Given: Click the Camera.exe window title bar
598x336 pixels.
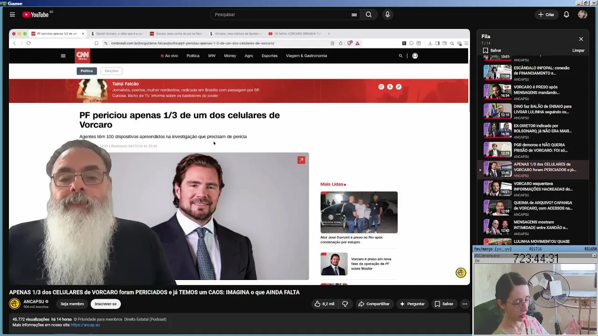Looking at the screenshot, I should tap(535, 256).
